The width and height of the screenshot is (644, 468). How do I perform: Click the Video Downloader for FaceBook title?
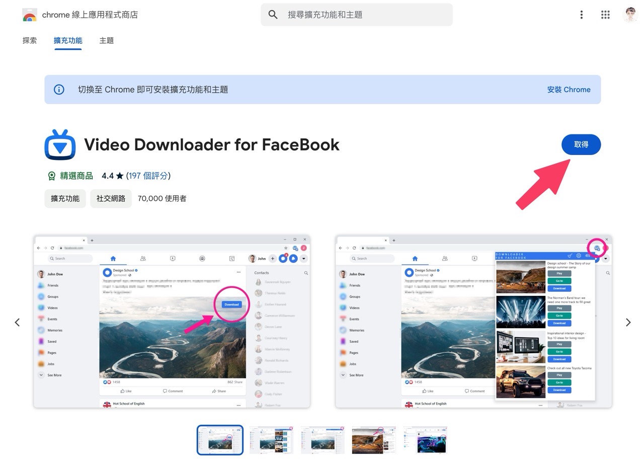coord(212,145)
